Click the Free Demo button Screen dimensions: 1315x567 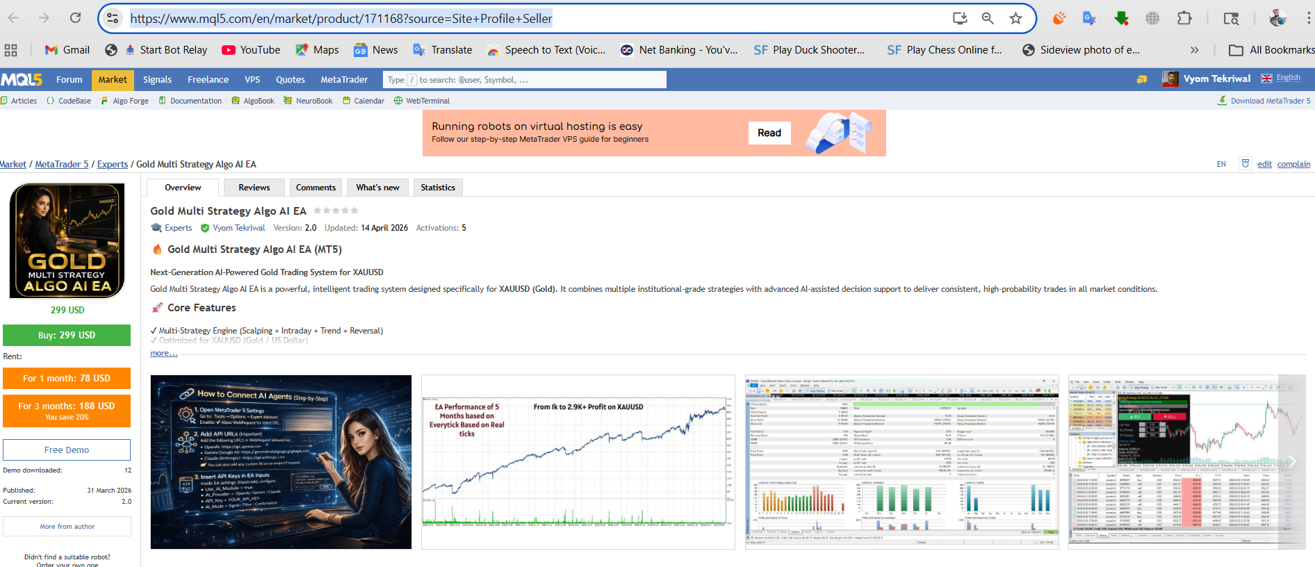coord(67,450)
